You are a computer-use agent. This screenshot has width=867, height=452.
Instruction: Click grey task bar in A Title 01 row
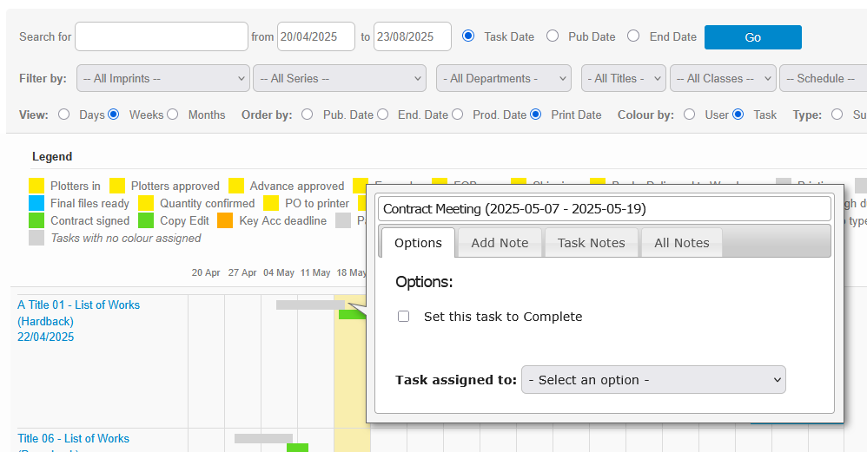pos(310,305)
